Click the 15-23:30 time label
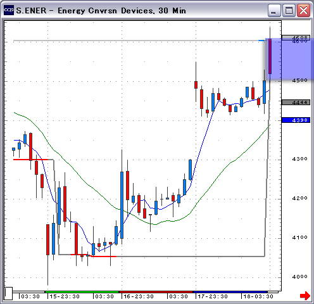The image size is (314, 304). point(65,296)
